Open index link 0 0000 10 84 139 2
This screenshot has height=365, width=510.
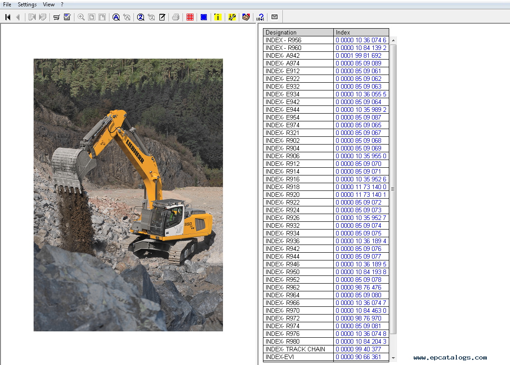pos(361,48)
